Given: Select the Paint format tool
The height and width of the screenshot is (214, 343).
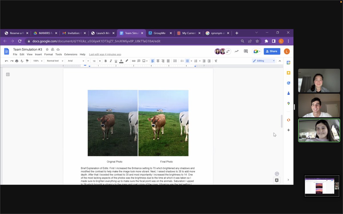Looking at the screenshot, I should [x=27, y=61].
